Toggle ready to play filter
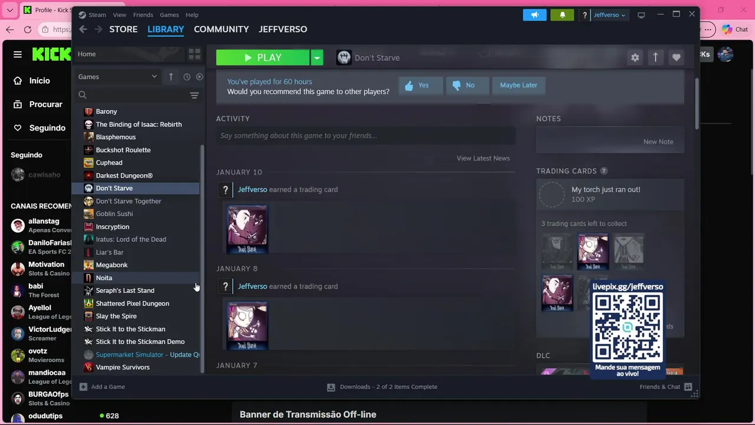The image size is (755, 425). point(199,77)
